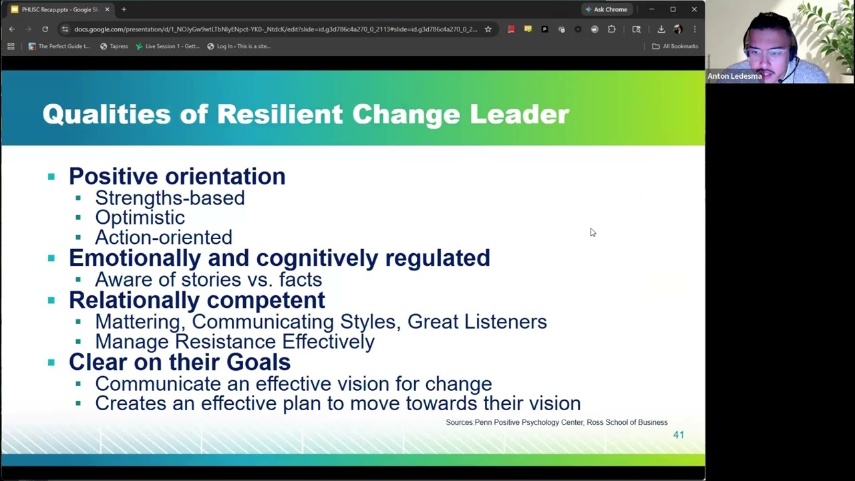855x481 pixels.
Task: Open a new browser tab
Action: pos(124,9)
